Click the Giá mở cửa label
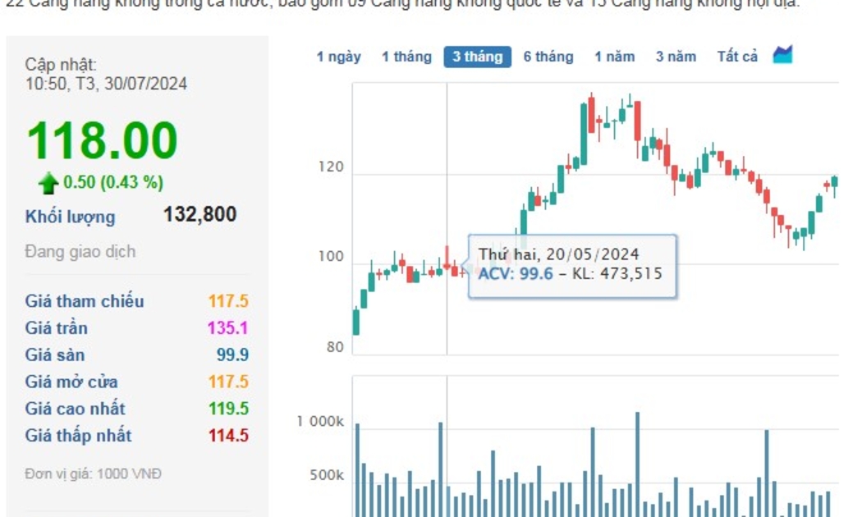Viewport: 862px width, 517px height. (x=71, y=382)
